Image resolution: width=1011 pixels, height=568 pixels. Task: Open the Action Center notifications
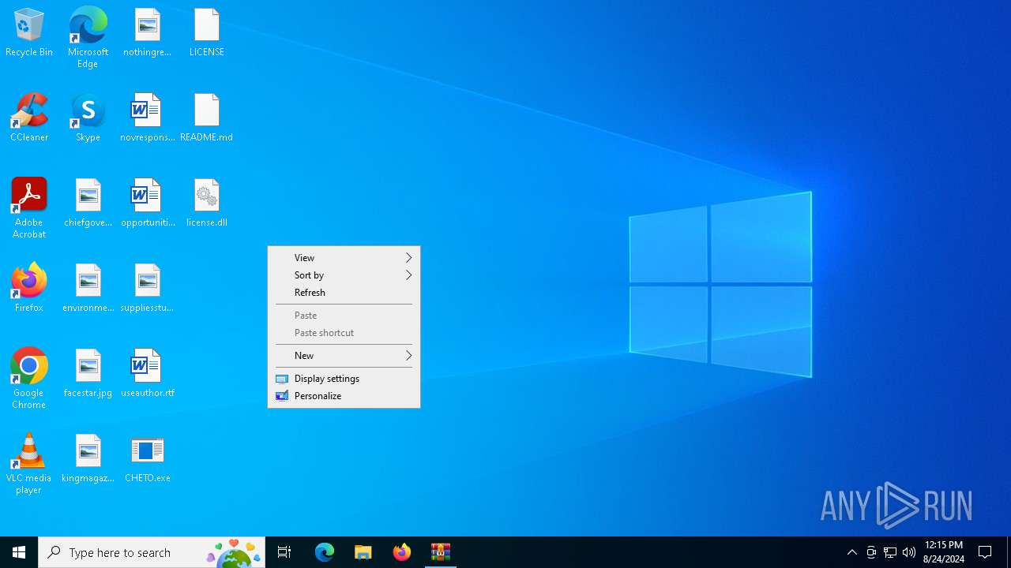pyautogui.click(x=985, y=552)
